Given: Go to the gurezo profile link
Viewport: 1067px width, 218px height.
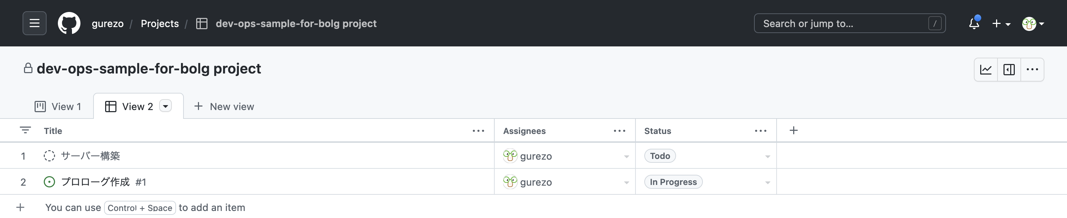Looking at the screenshot, I should point(107,24).
